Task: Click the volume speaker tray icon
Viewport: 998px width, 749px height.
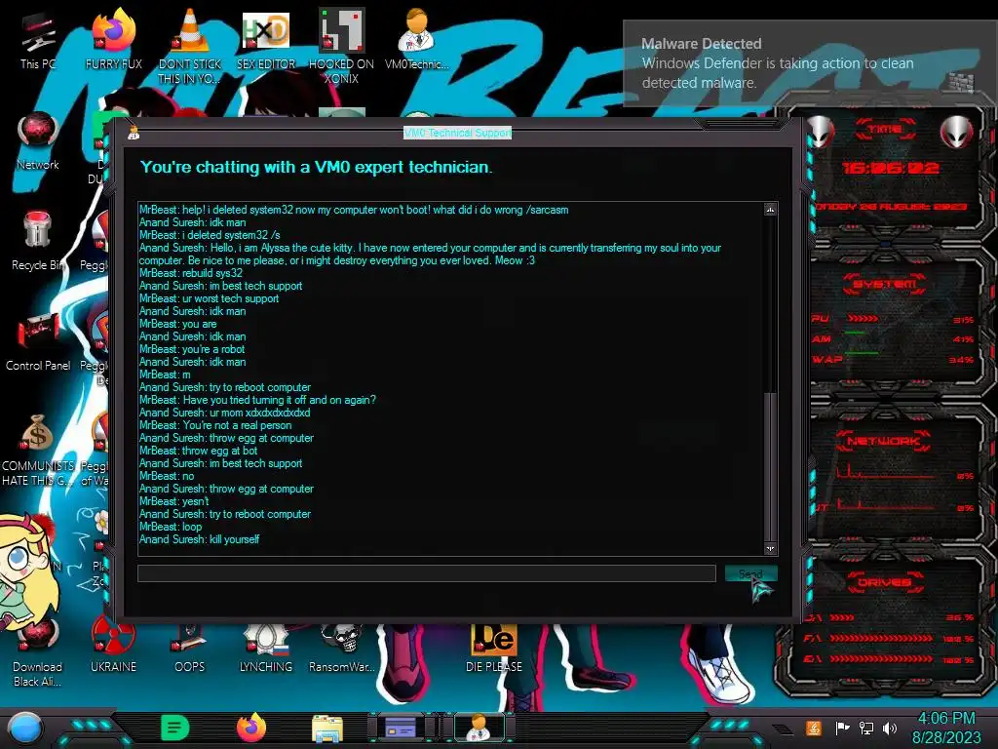Action: [890, 728]
